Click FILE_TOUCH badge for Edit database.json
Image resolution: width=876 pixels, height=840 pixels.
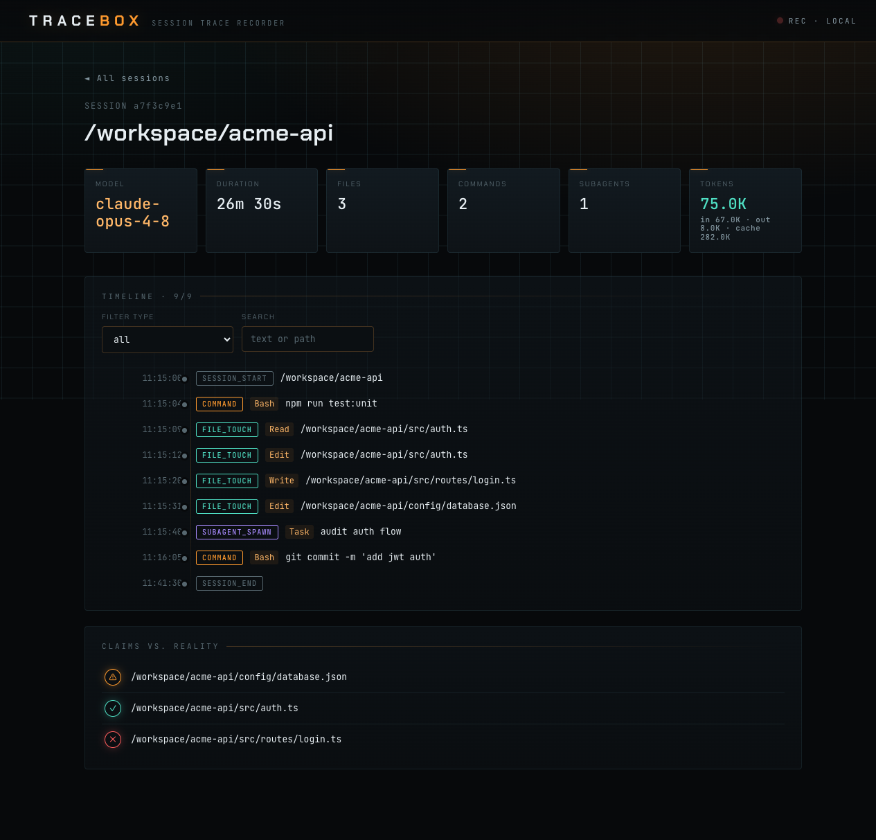(x=227, y=506)
